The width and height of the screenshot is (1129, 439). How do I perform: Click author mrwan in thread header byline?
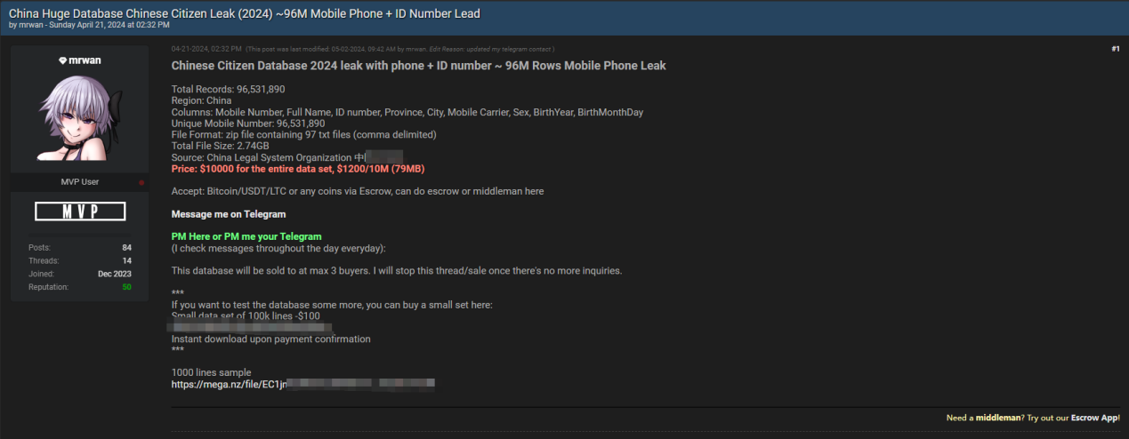pos(28,25)
